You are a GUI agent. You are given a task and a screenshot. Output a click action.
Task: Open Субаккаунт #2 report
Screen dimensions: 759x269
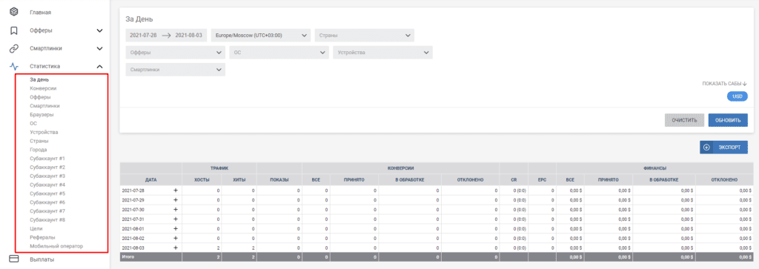(x=47, y=167)
